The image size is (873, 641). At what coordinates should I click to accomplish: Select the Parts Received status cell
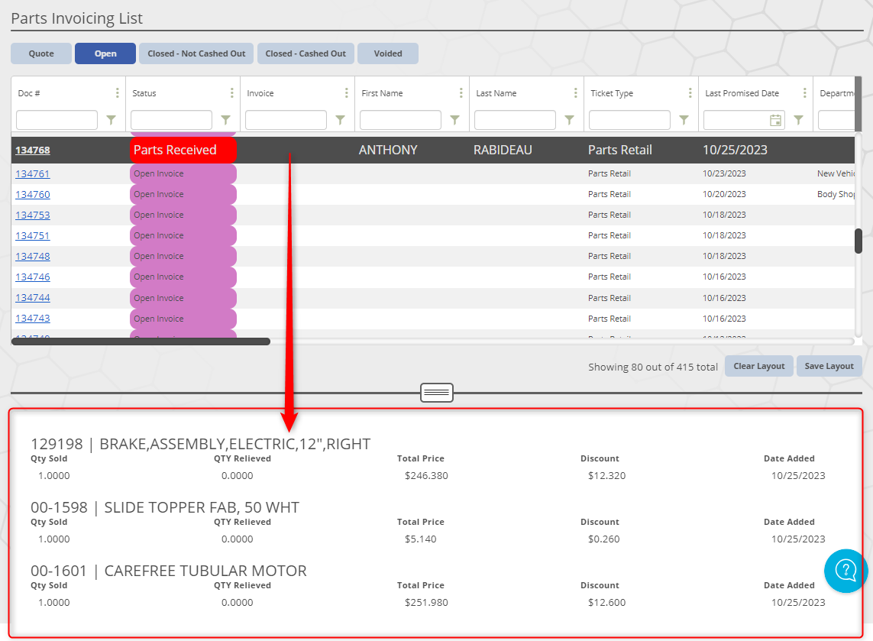click(x=183, y=150)
